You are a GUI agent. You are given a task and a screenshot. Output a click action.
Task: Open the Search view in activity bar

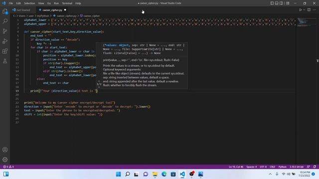click(5, 21)
